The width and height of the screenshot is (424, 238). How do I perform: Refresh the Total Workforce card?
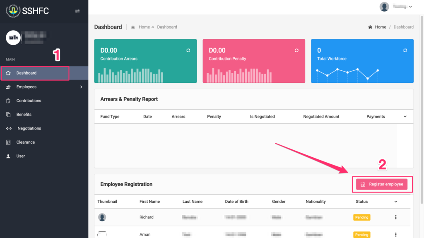pos(405,50)
